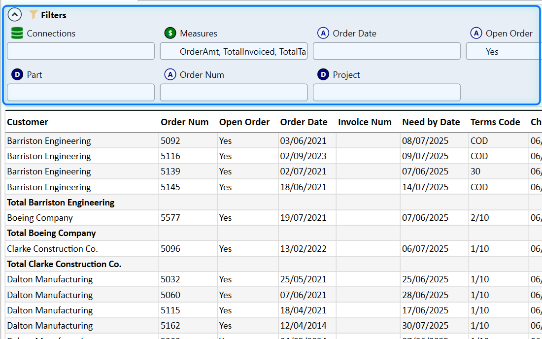Select the Total Boeing Company row
This screenshot has height=339, width=542.
click(x=273, y=233)
